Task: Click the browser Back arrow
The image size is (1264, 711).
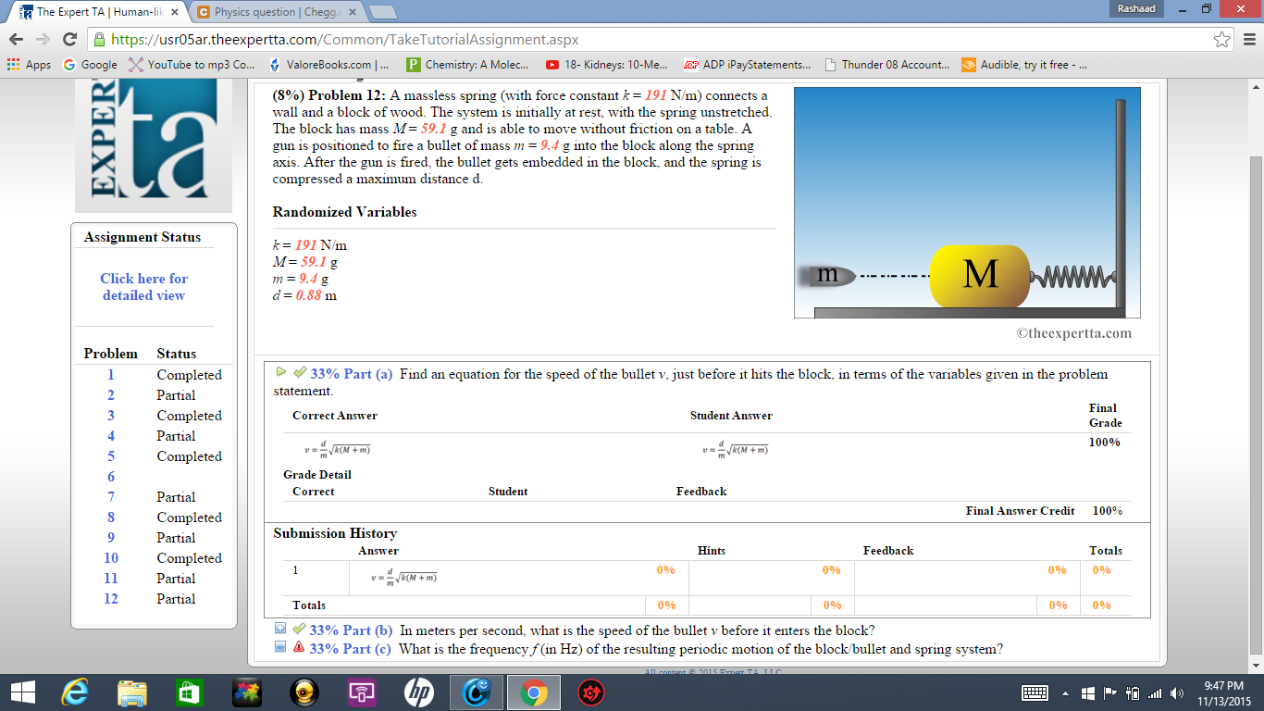Action: click(x=17, y=40)
